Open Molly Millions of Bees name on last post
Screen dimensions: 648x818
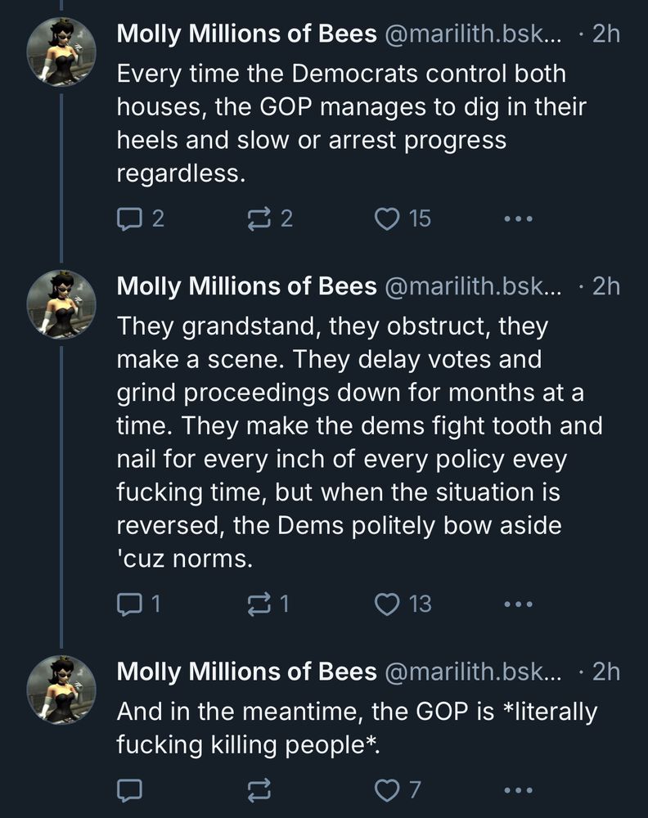246,672
